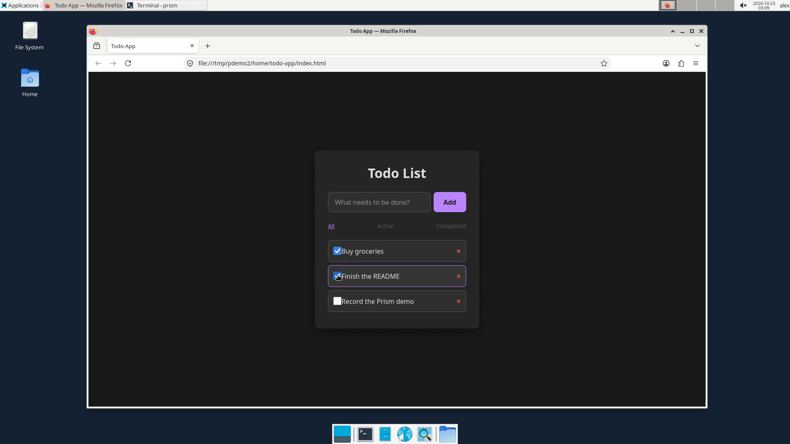This screenshot has height=444, width=790.
Task: Expand the list all tabs chevron
Action: coord(697,46)
